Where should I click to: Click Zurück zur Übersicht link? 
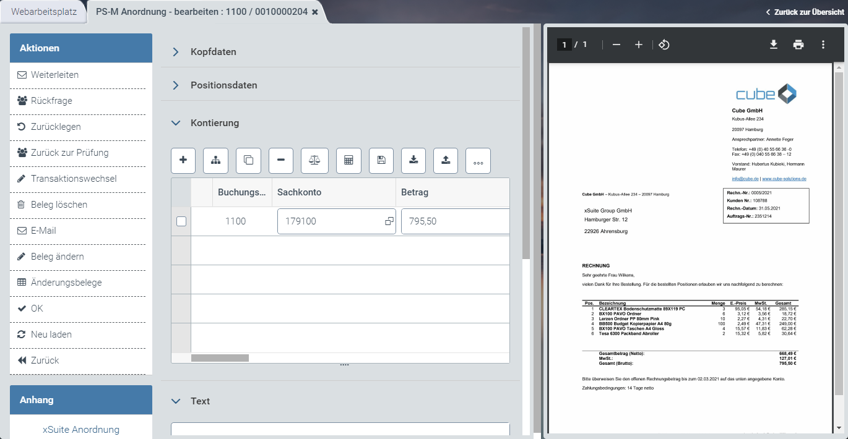coord(805,12)
